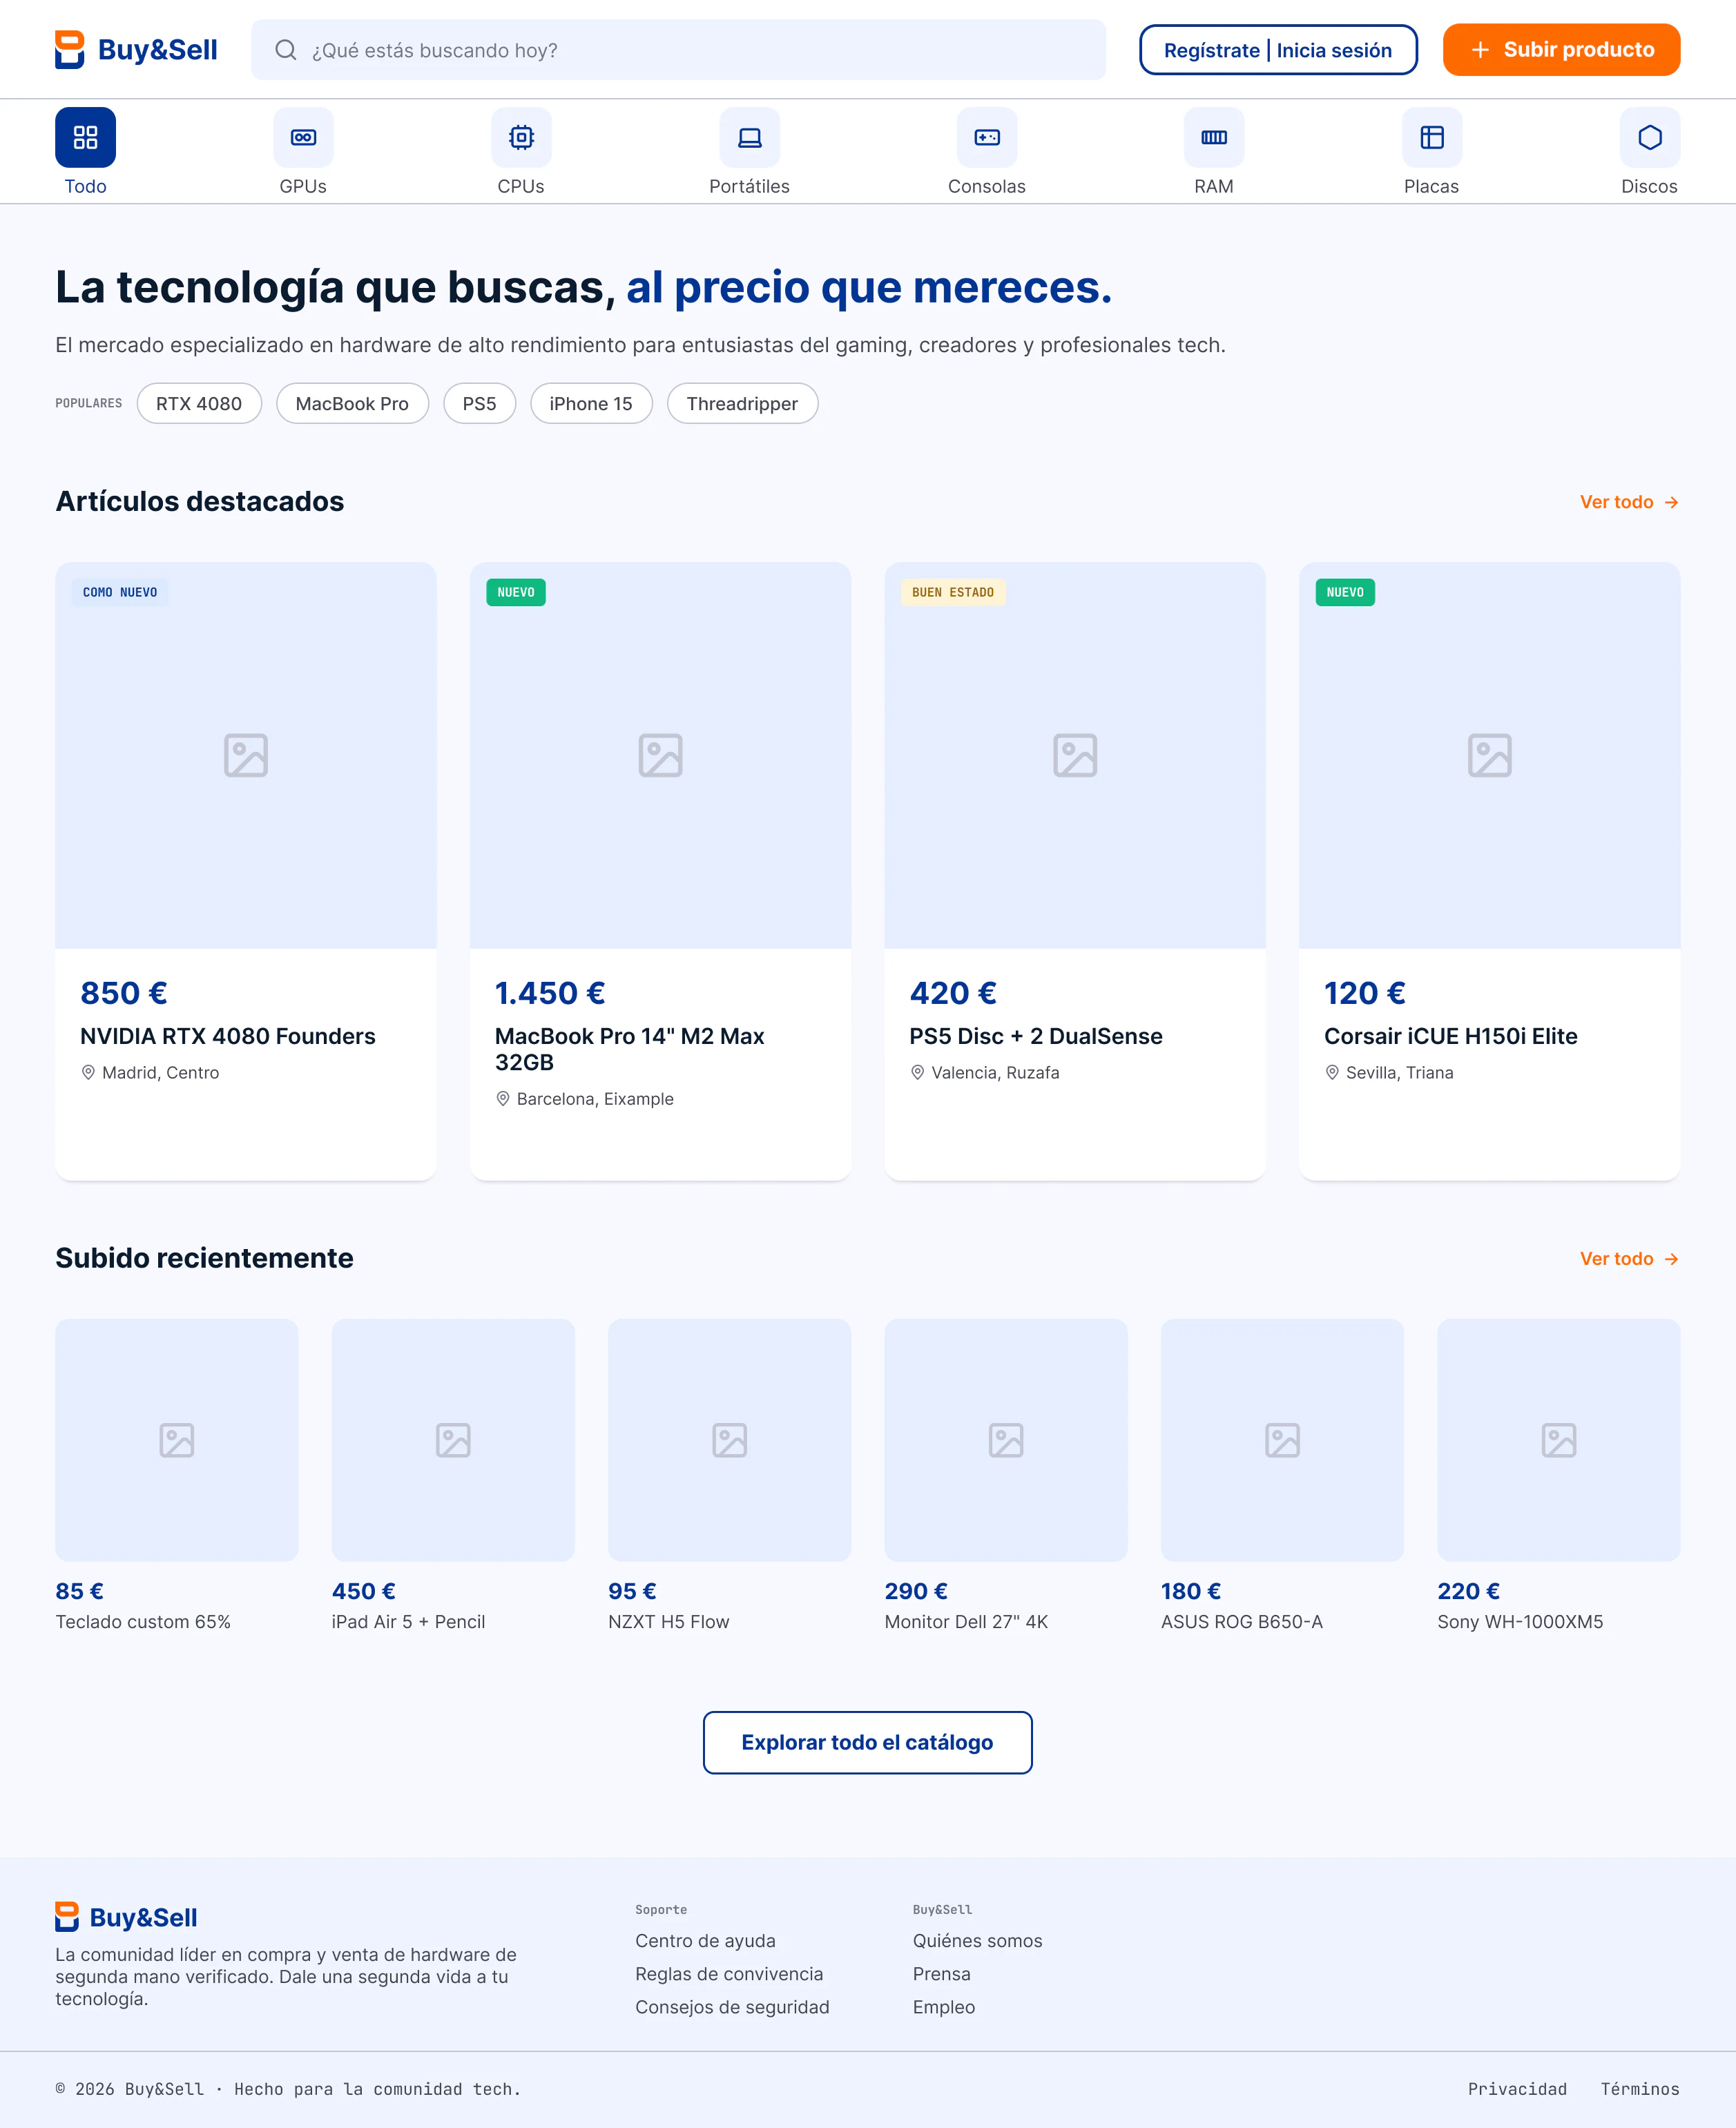The width and height of the screenshot is (1736, 2128).
Task: Select the Portátiles laptop icon
Action: click(x=749, y=137)
